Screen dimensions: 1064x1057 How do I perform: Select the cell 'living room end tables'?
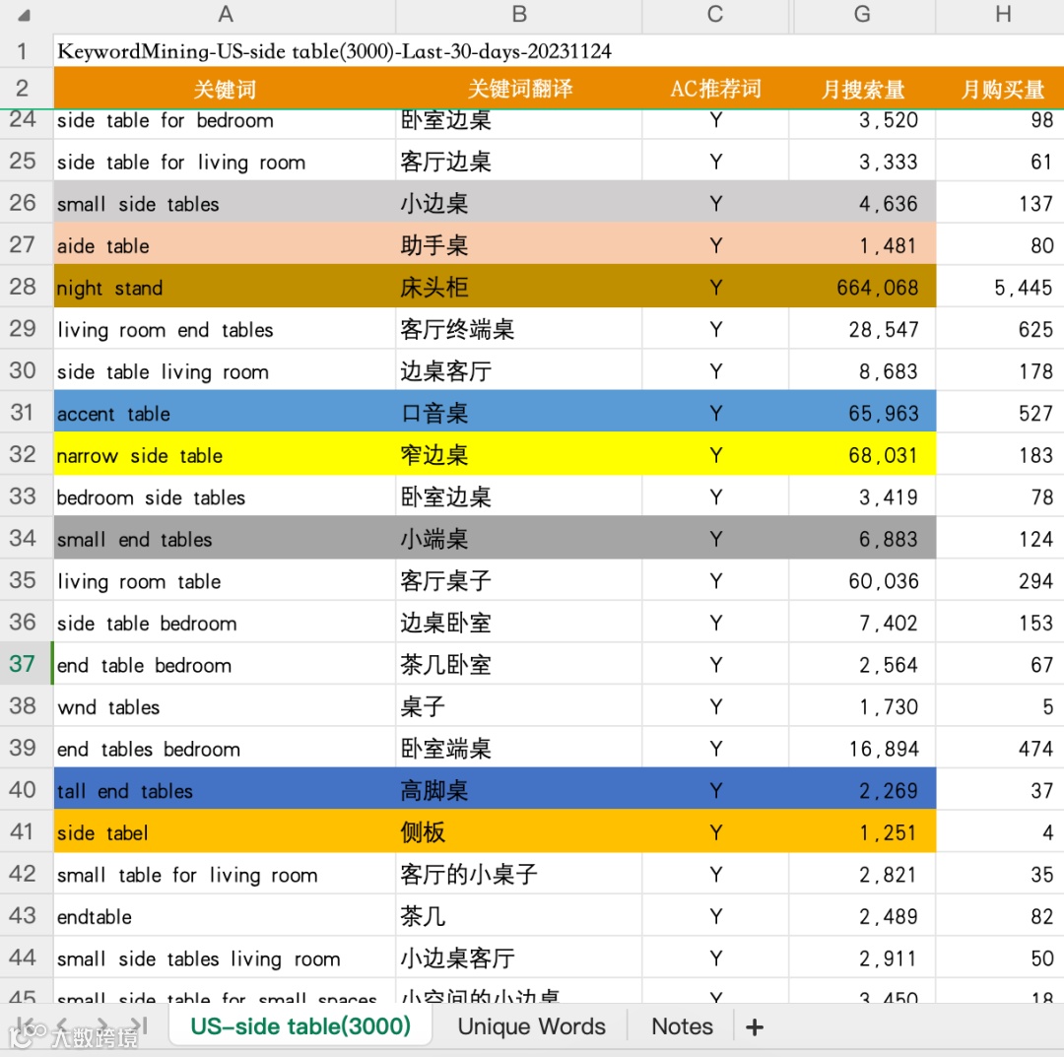click(225, 330)
